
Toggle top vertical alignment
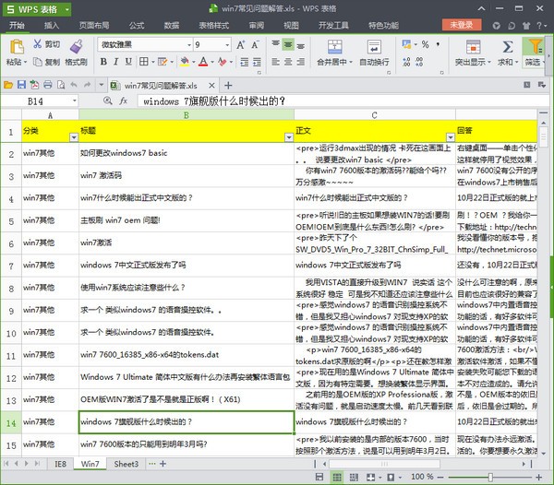pyautogui.click(x=275, y=44)
